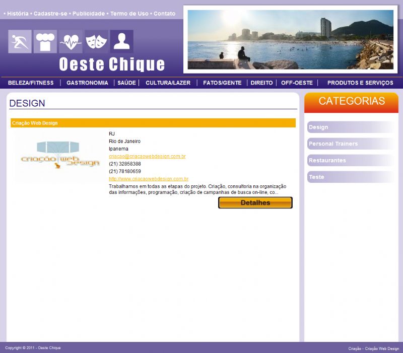This screenshot has height=353, width=403.
Task: Choose the Restaurantes category
Action: pos(351,160)
